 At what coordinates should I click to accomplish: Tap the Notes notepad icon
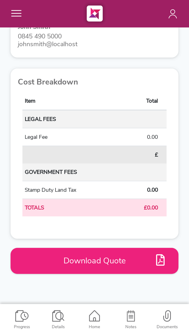point(131,316)
